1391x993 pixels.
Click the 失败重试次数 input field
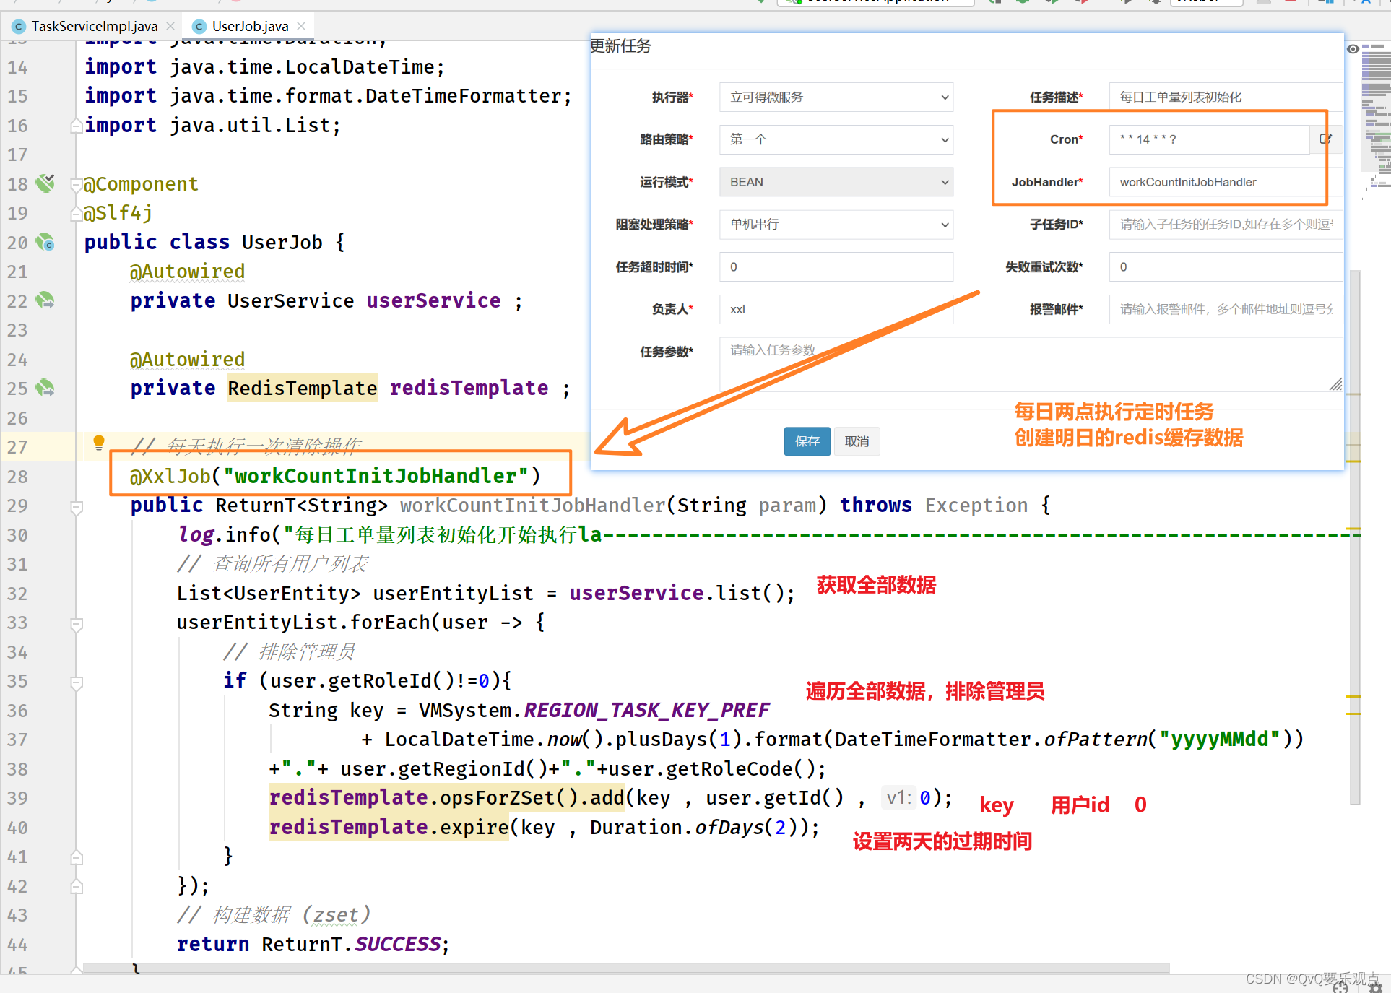(x=1226, y=267)
